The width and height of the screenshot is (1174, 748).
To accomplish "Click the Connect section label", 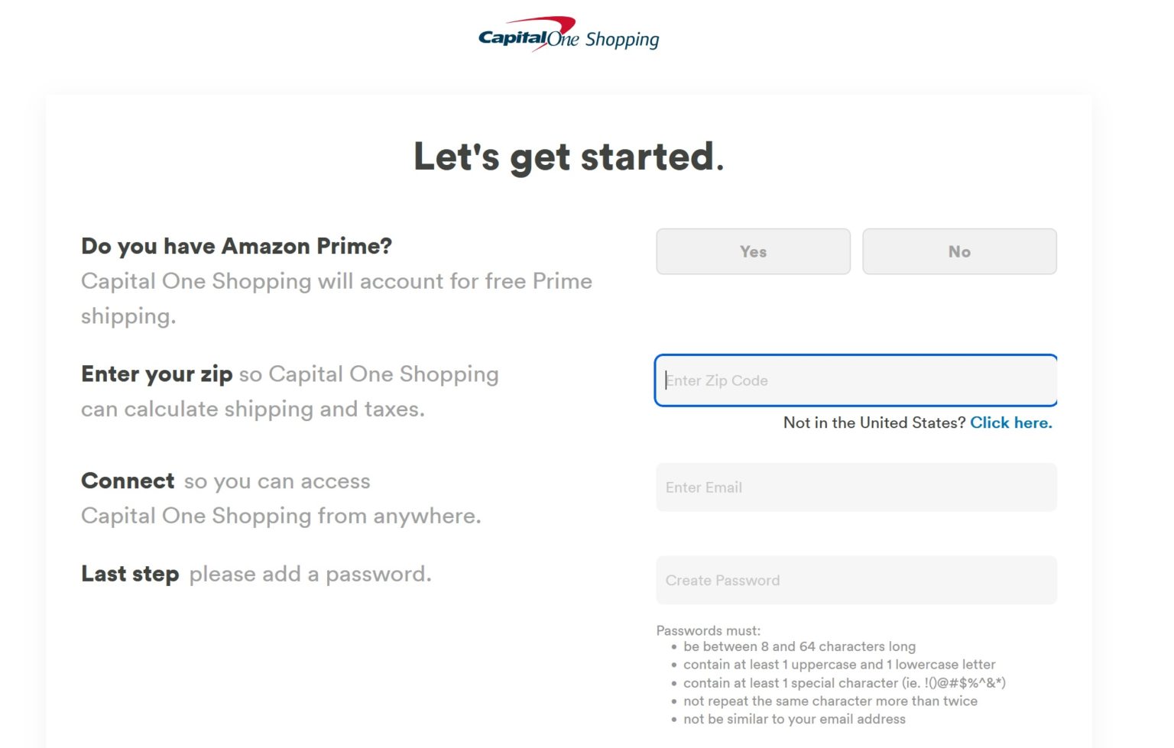I will (127, 481).
